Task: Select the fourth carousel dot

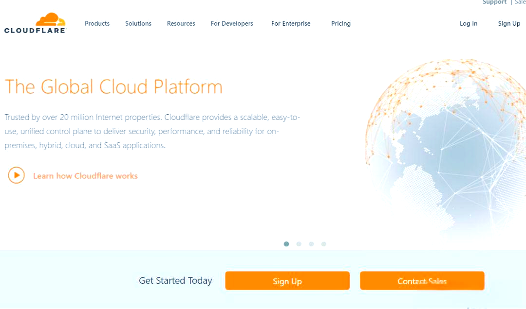Action: pyautogui.click(x=324, y=244)
